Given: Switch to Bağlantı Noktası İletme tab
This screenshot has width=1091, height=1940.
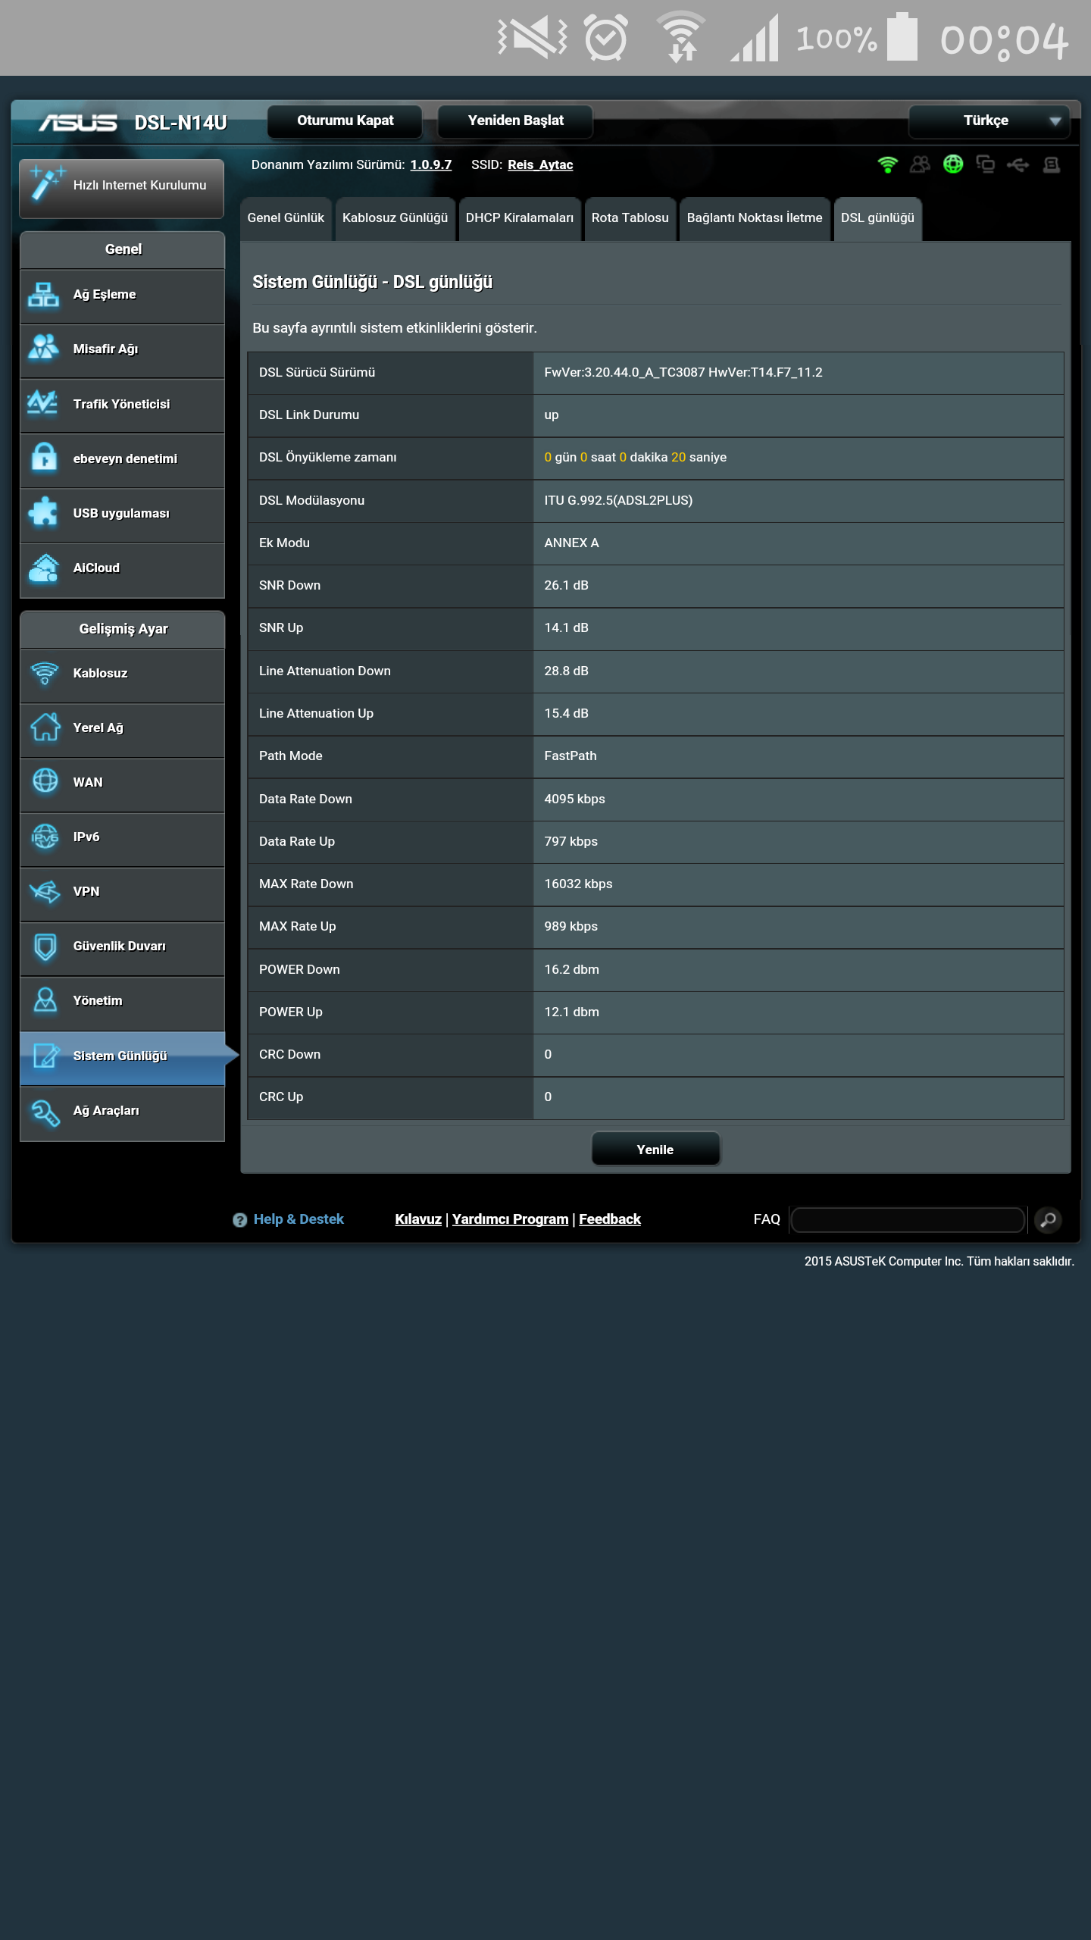Looking at the screenshot, I should click(755, 218).
